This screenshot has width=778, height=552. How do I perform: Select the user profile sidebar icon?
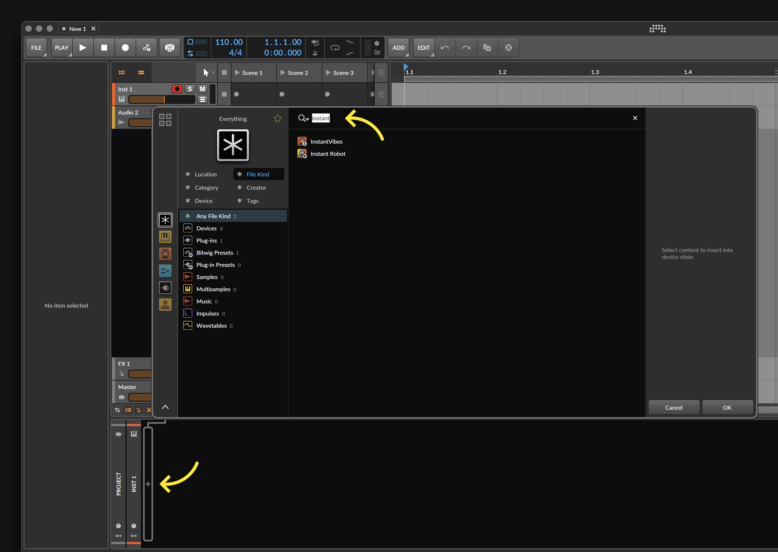(x=165, y=305)
